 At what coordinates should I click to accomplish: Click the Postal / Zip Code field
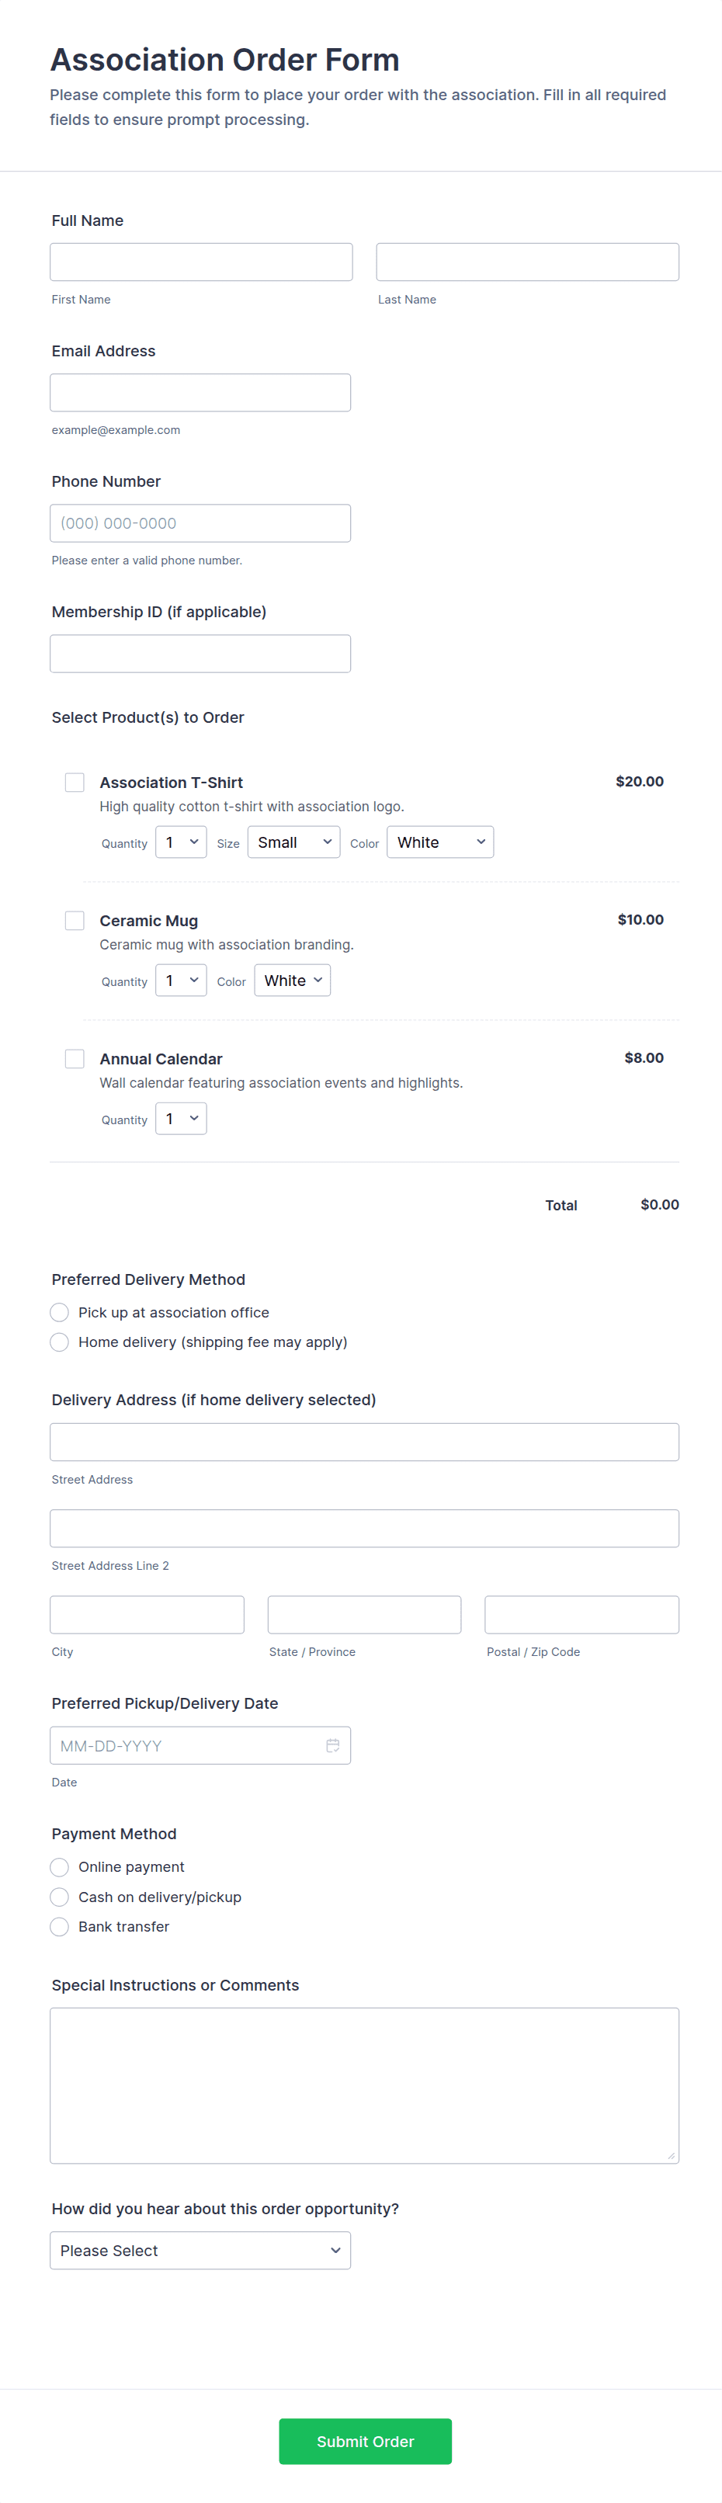pyautogui.click(x=581, y=1614)
